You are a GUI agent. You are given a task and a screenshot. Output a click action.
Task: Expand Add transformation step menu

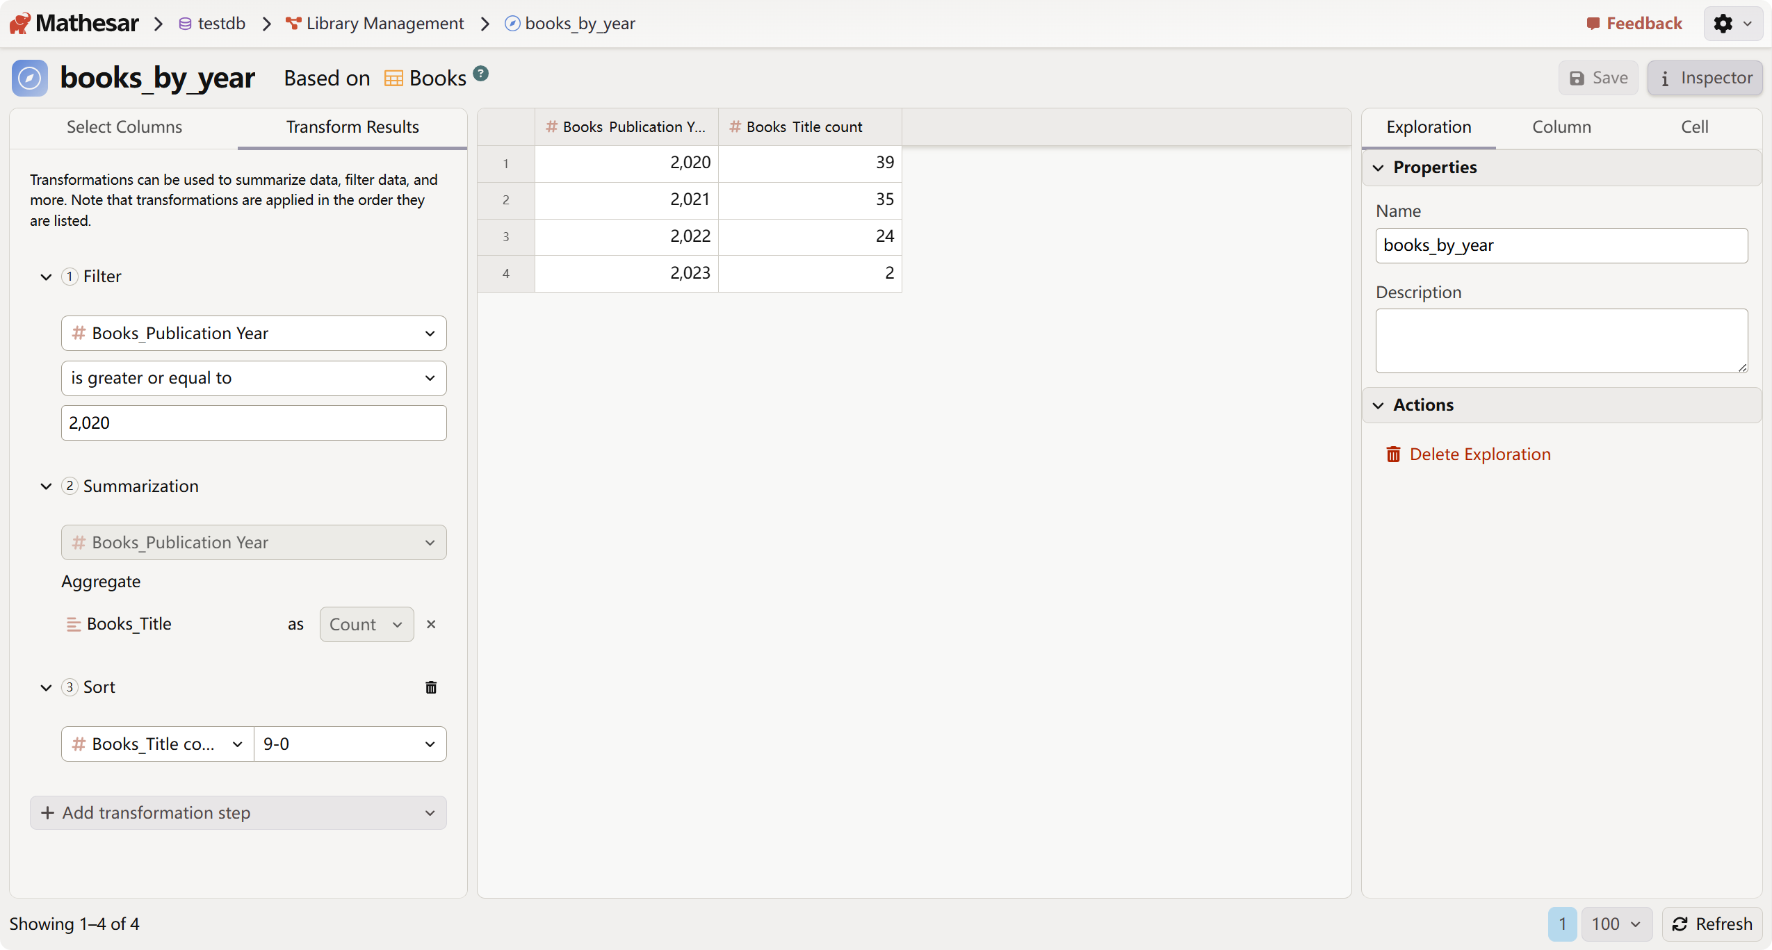tap(238, 812)
